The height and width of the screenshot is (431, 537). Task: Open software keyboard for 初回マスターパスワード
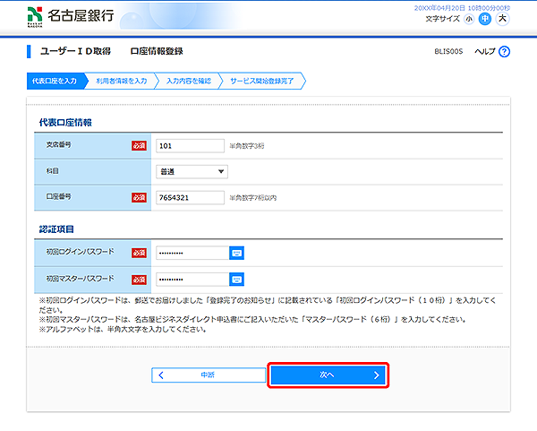click(236, 279)
